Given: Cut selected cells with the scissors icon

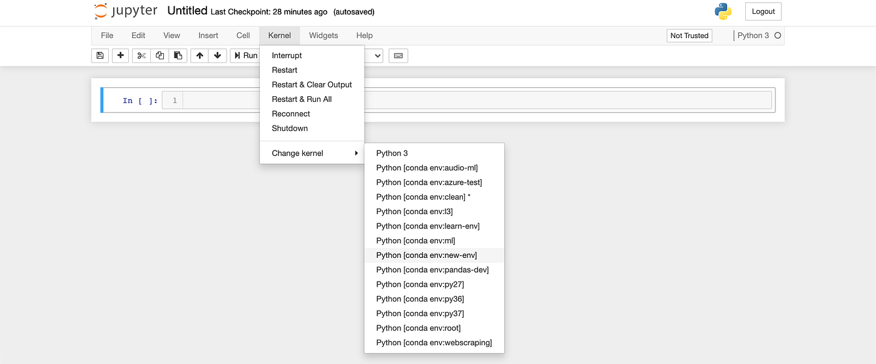Looking at the screenshot, I should point(141,56).
